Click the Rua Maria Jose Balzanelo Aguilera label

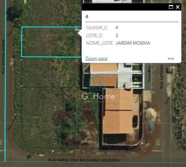(x=84, y=160)
